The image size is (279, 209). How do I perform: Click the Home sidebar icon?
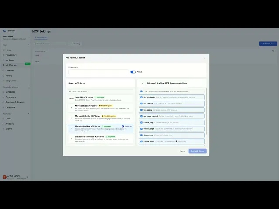tap(3, 50)
